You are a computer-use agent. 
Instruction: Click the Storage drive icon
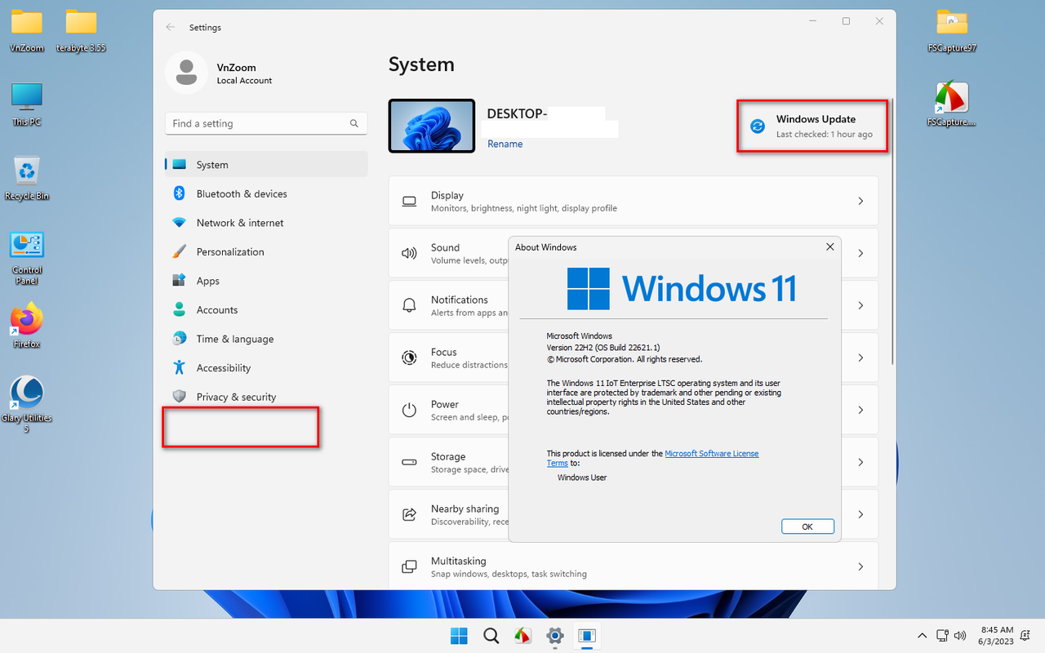(410, 462)
